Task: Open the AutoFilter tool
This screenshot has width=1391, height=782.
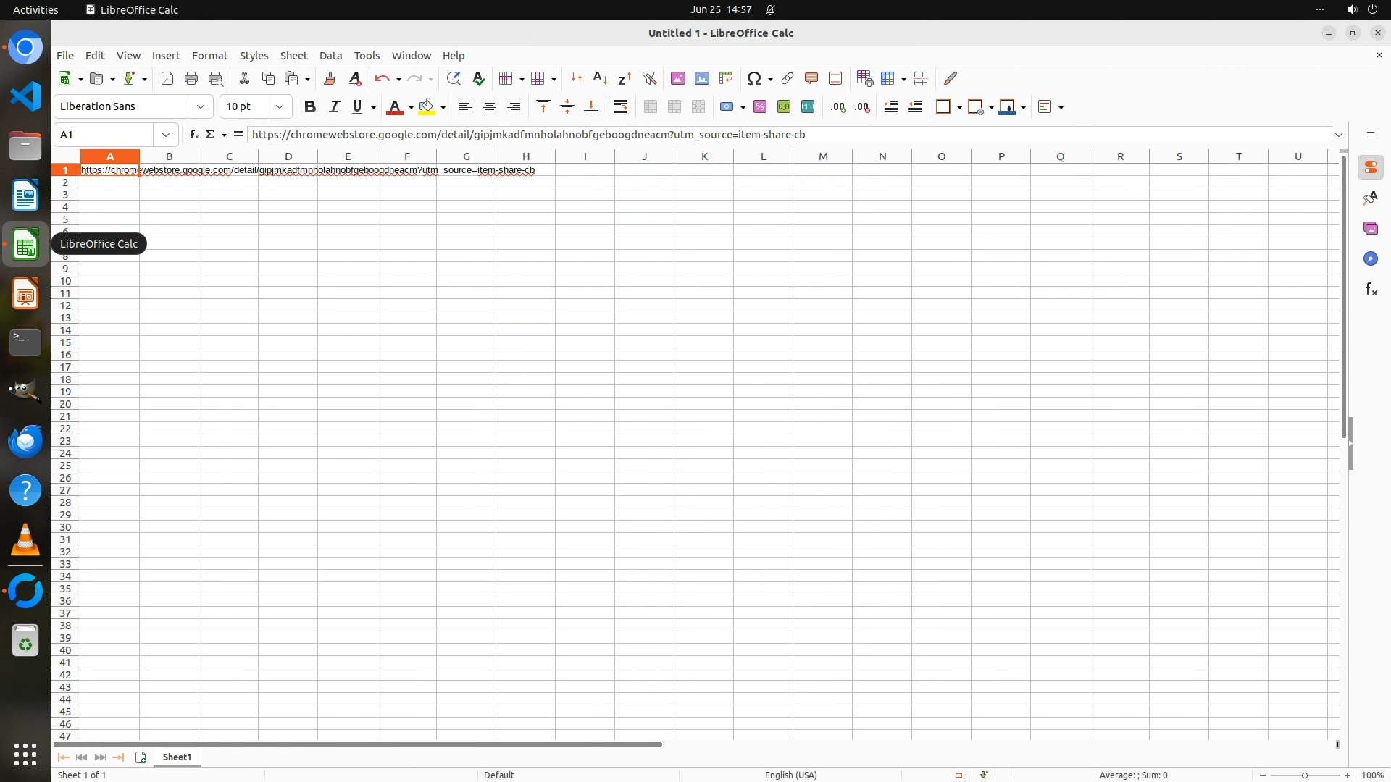Action: pyautogui.click(x=649, y=78)
